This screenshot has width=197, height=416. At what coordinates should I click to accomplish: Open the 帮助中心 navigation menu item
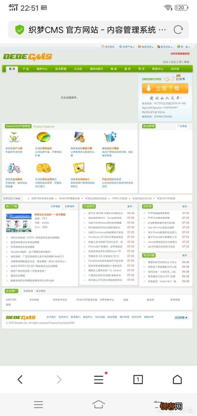[x=158, y=69]
